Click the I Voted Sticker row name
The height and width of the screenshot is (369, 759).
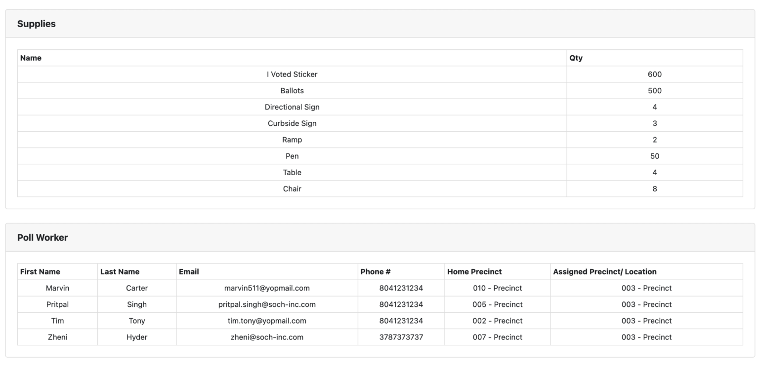292,74
